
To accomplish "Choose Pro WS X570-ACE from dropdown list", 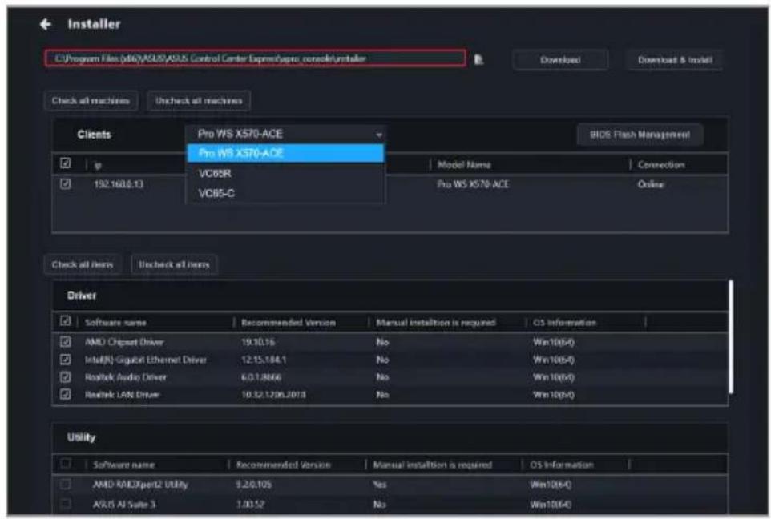I will 285,153.
